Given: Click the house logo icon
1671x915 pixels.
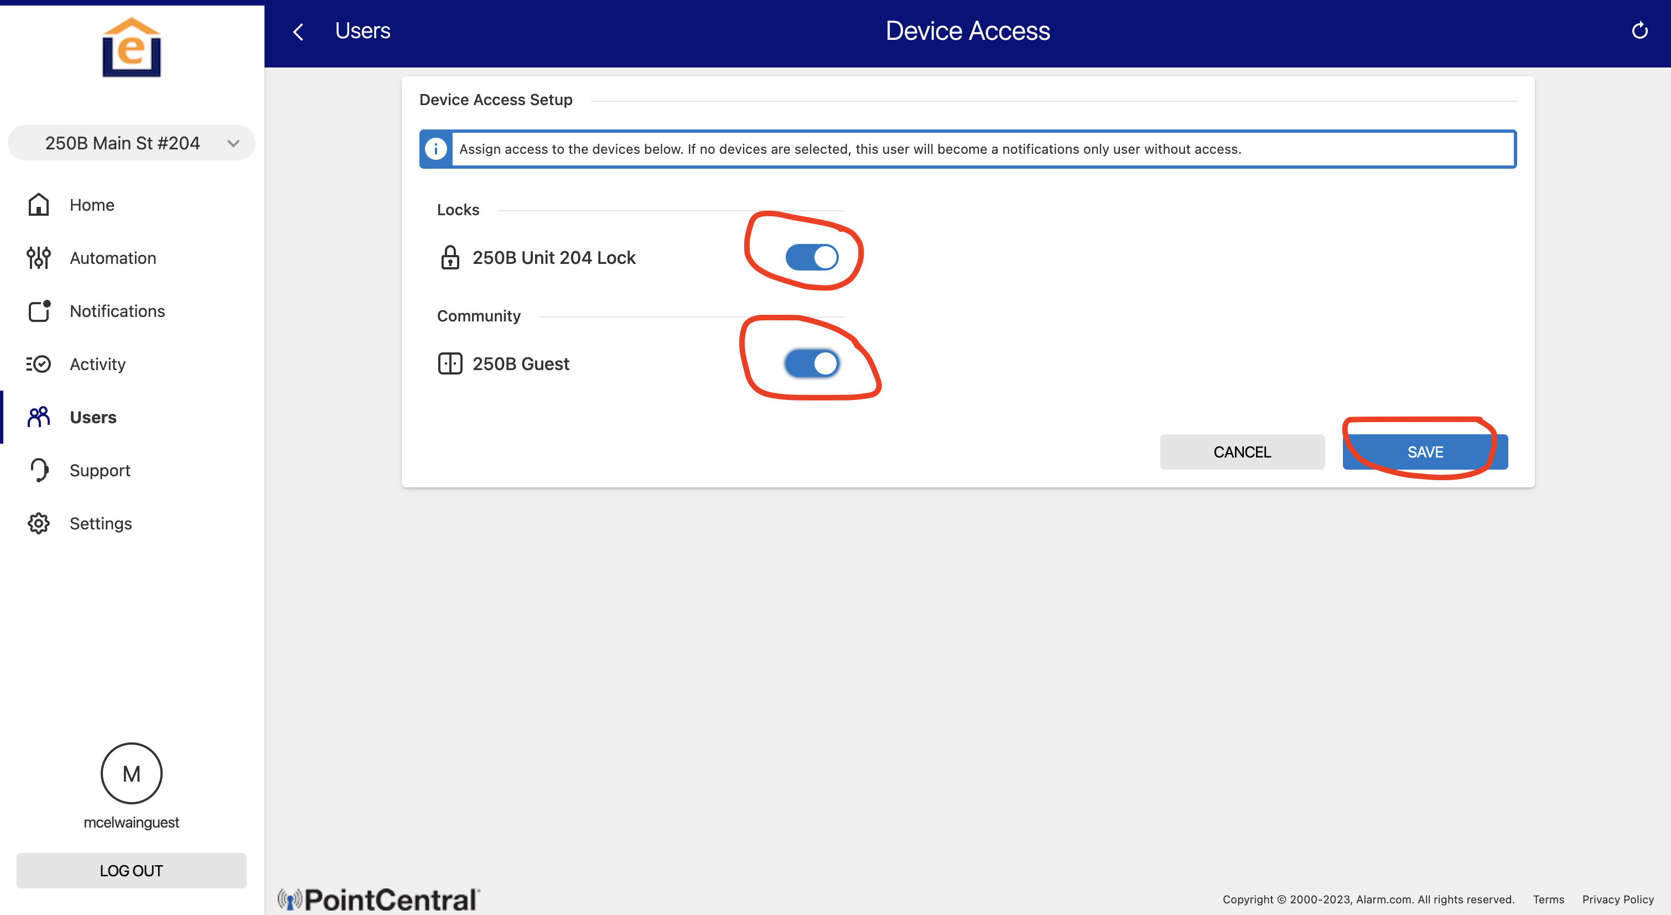Looking at the screenshot, I should pyautogui.click(x=132, y=48).
